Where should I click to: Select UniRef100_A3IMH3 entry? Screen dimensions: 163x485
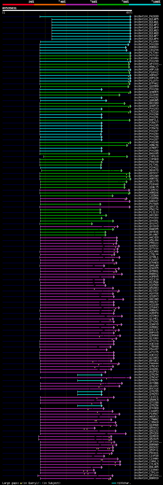click(146, 316)
